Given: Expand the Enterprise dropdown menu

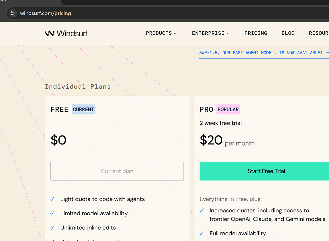Looking at the screenshot, I should click(210, 33).
